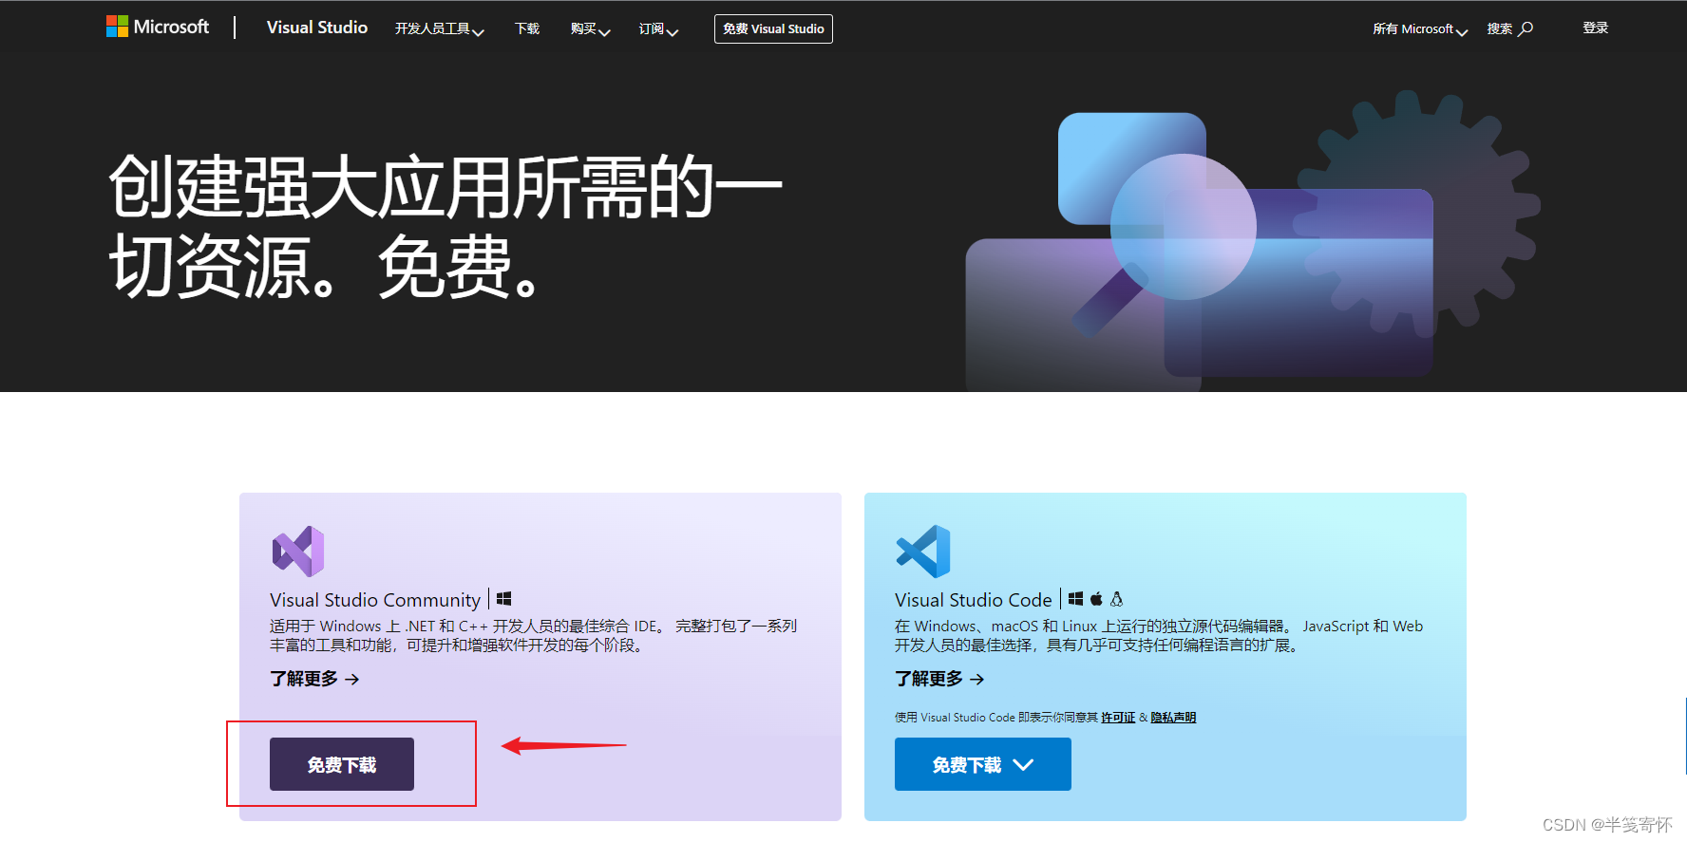The height and width of the screenshot is (842, 1687).
Task: Open search with the 搜索 magnifier
Action: click(1510, 28)
